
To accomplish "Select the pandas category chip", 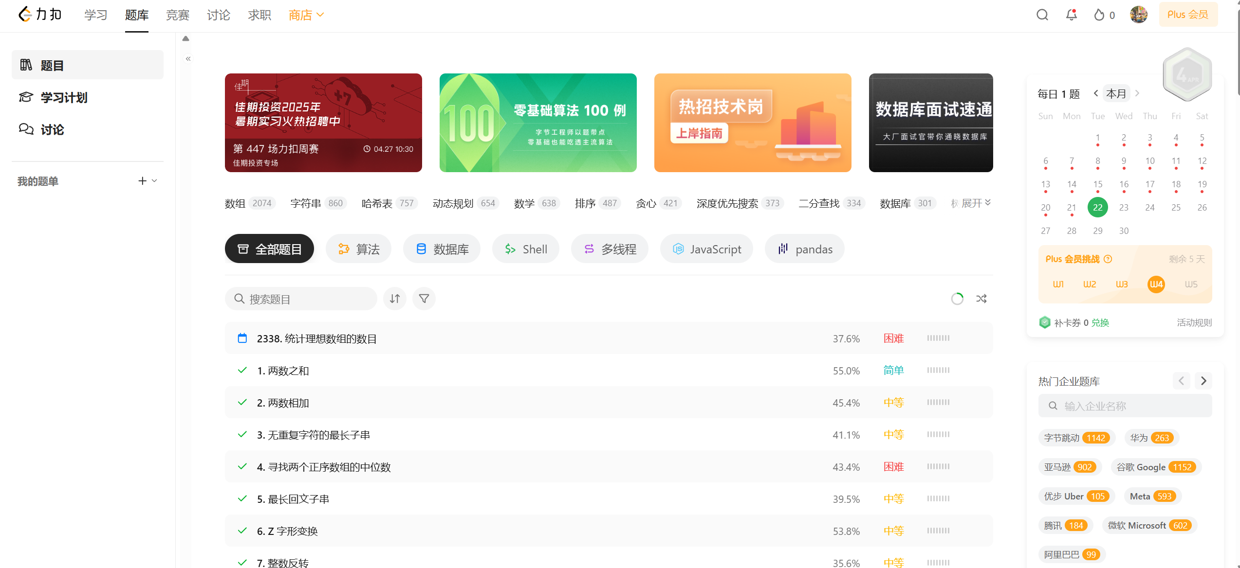I will pyautogui.click(x=805, y=249).
